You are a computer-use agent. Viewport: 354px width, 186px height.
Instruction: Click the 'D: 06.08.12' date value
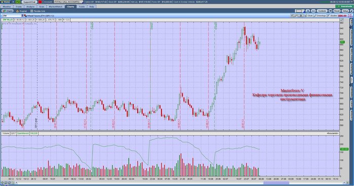19,20
